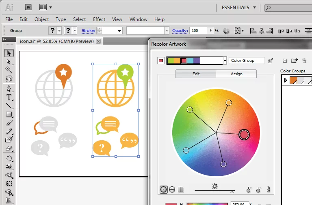Click the Recolor Artwork color wheel icon in control bar

coord(226,31)
